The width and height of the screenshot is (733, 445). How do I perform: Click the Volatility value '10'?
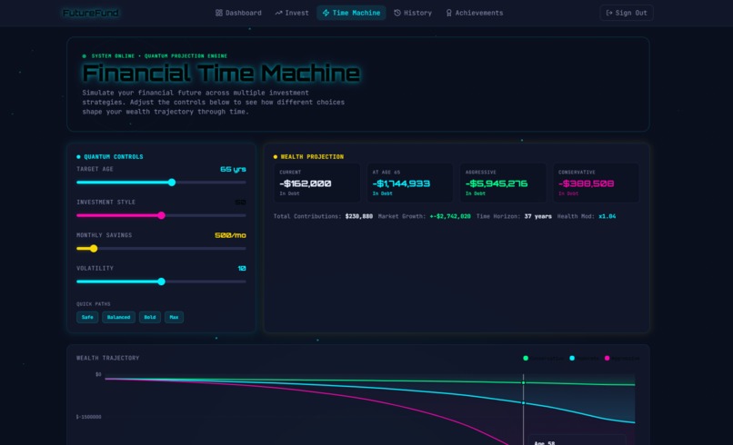click(242, 269)
